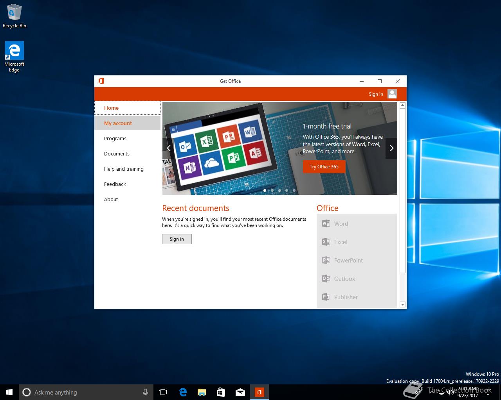Click Sign in link in orange header
The height and width of the screenshot is (400, 501).
pyautogui.click(x=376, y=94)
